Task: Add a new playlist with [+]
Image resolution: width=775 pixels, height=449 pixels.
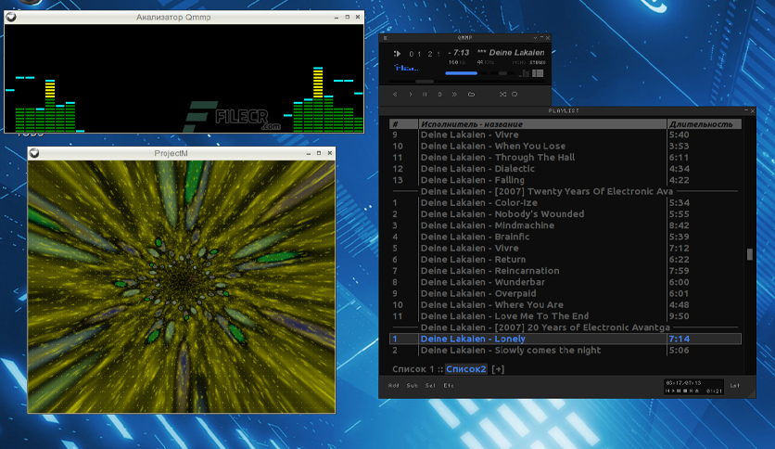Action: pos(498,369)
